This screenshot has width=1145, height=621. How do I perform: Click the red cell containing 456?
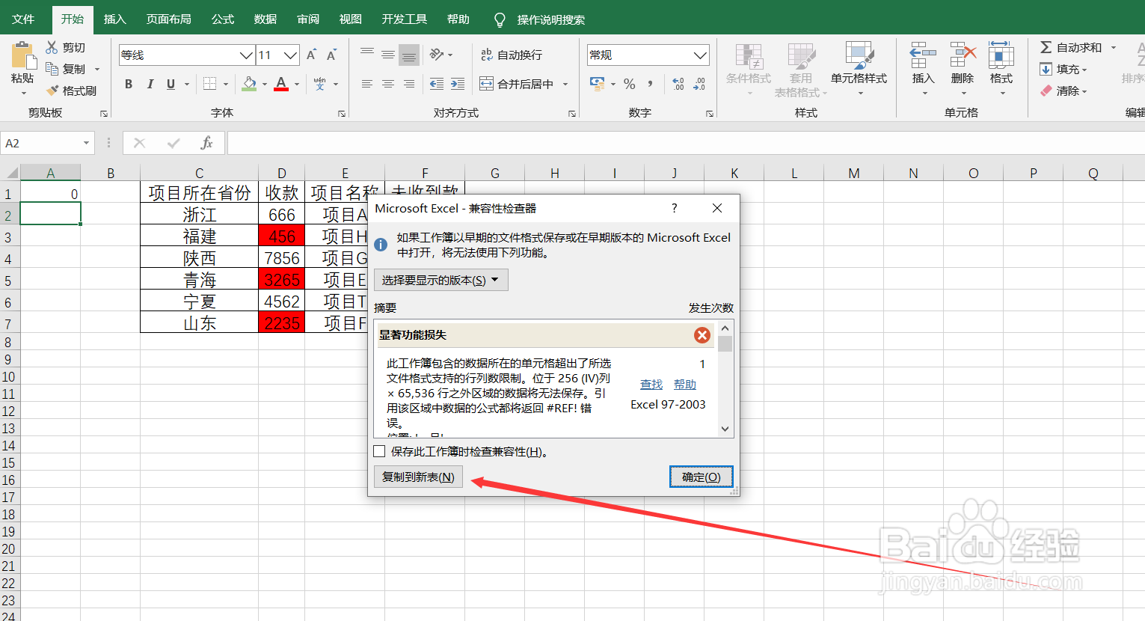281,236
